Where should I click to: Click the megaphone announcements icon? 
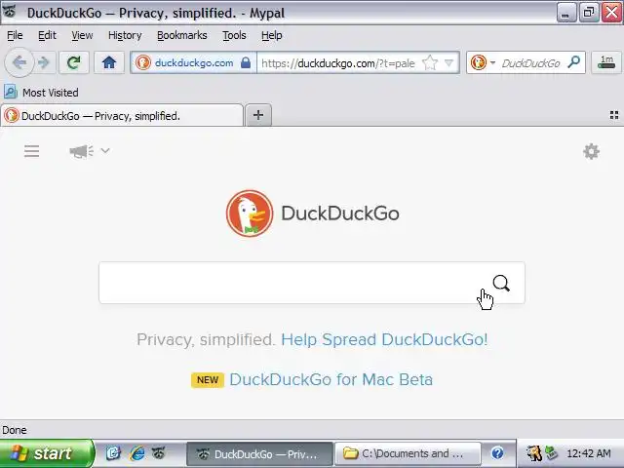coord(81,151)
